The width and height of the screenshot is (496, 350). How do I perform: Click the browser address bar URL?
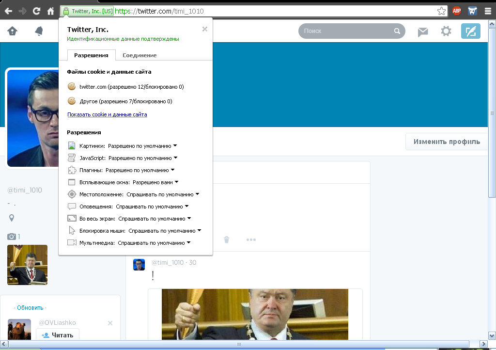[159, 11]
